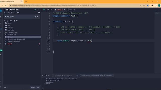
Task: Click the pragma solidity line
Action: pos(66,16)
